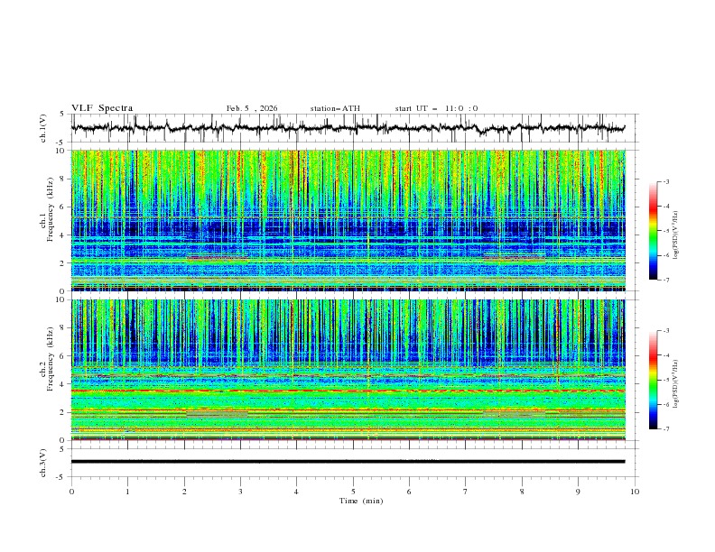Click the time axis tick label '8'
This screenshot has width=715, height=552.
(x=522, y=492)
